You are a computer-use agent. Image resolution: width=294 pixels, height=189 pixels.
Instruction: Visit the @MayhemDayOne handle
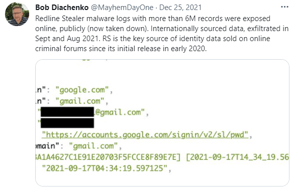click(x=122, y=8)
